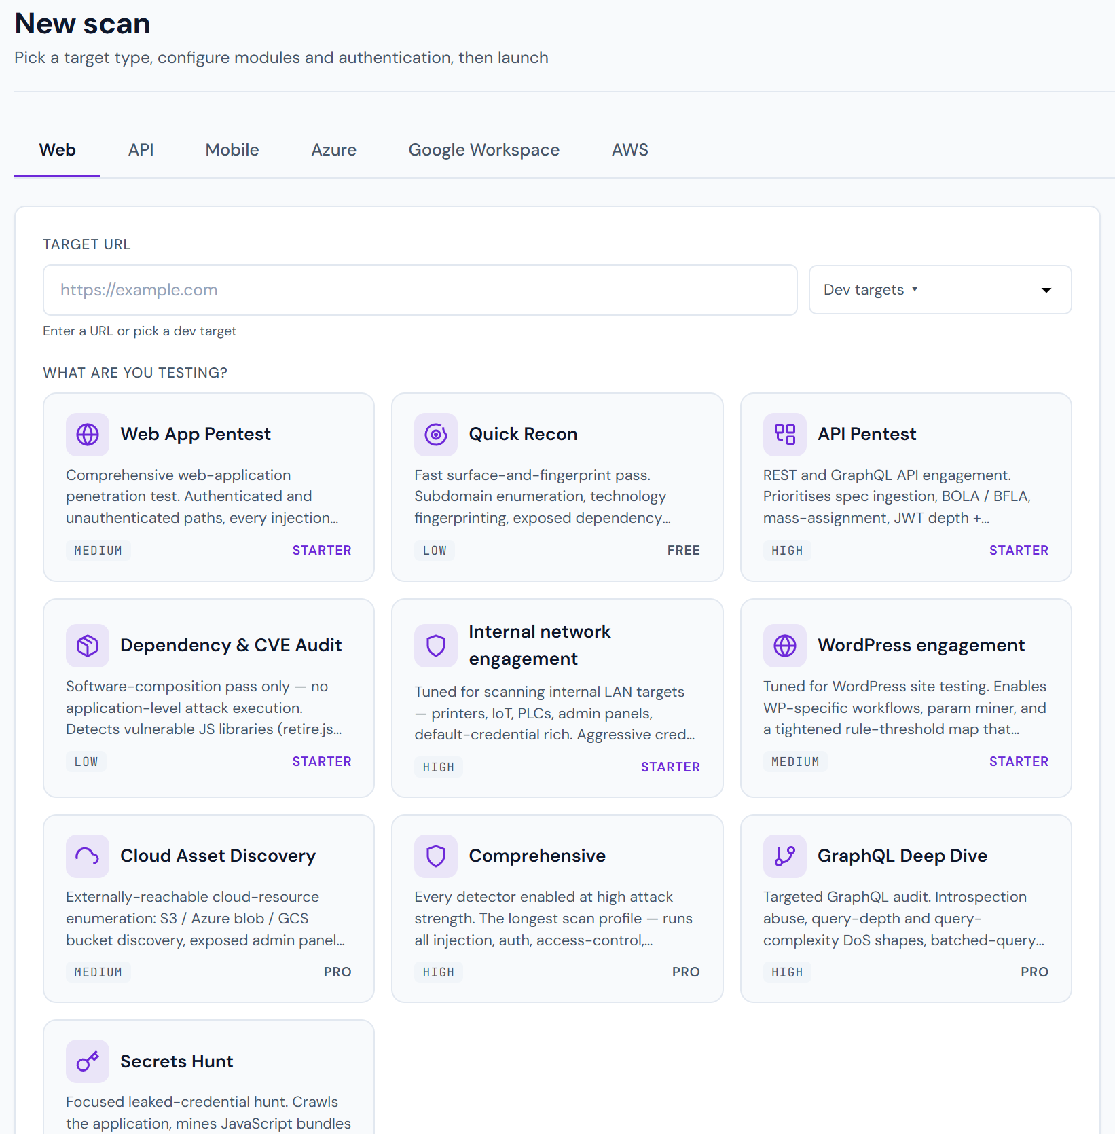Click the shield icon on Internal network engagement
Image resolution: width=1115 pixels, height=1134 pixels.
pos(436,645)
